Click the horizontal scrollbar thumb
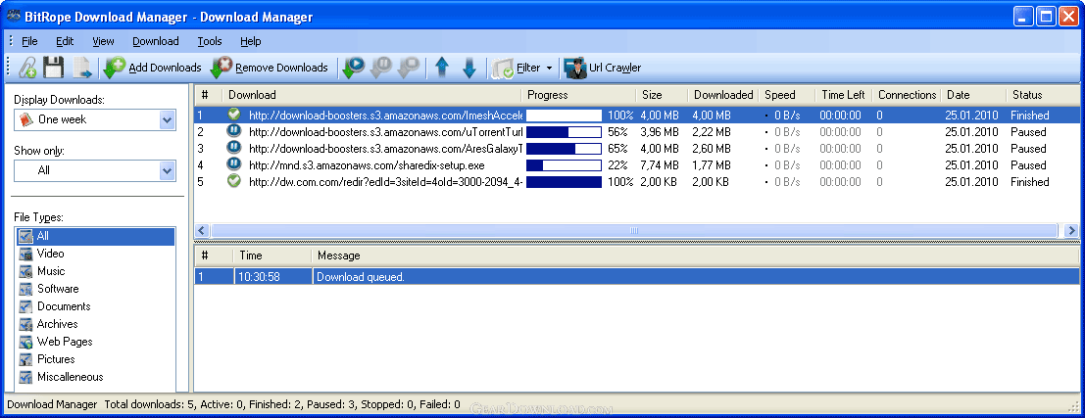Image resolution: width=1085 pixels, height=418 pixels. click(634, 230)
